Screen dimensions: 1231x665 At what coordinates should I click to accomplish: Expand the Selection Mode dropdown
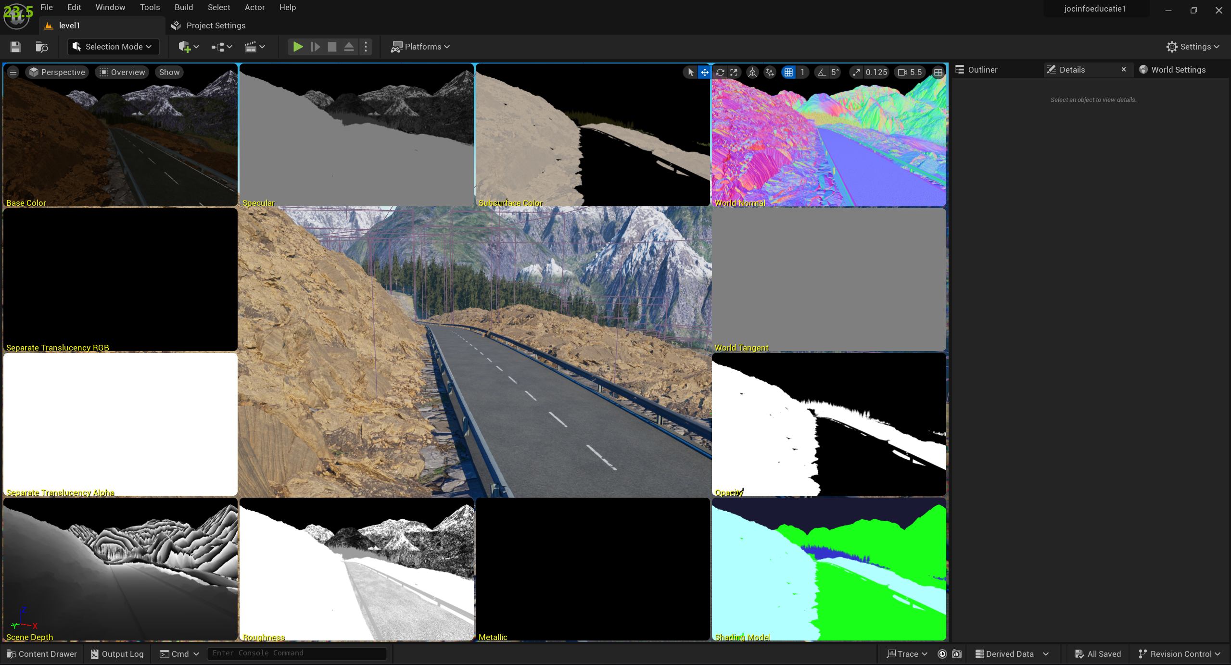pos(113,47)
